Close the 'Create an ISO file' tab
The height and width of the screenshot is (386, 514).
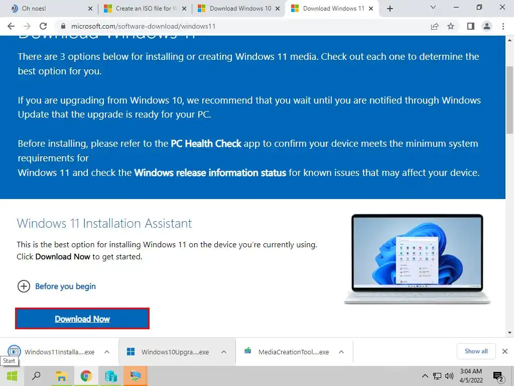click(184, 9)
